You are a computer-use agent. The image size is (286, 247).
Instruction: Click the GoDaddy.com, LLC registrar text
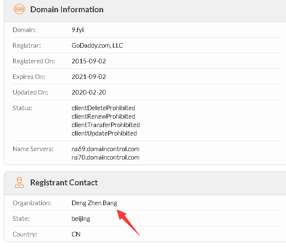pos(97,46)
